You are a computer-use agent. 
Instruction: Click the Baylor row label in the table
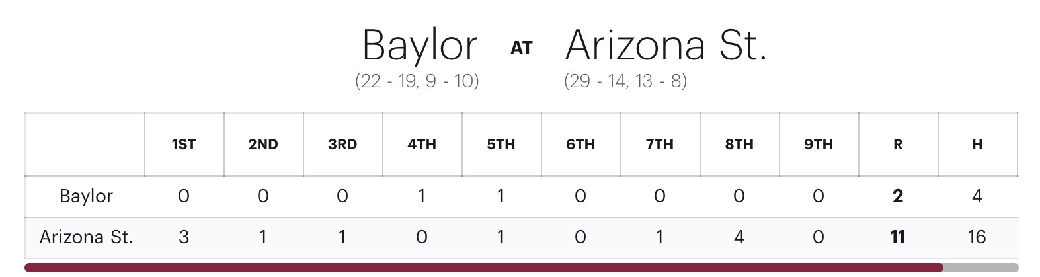(x=86, y=196)
